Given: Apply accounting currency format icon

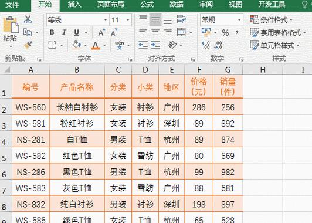Looking at the screenshot, I should 206,32.
